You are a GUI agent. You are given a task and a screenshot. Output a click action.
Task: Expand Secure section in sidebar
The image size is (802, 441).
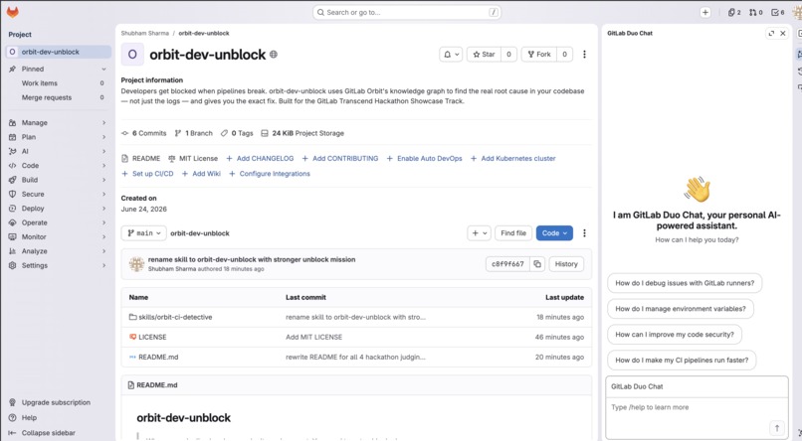coord(58,194)
